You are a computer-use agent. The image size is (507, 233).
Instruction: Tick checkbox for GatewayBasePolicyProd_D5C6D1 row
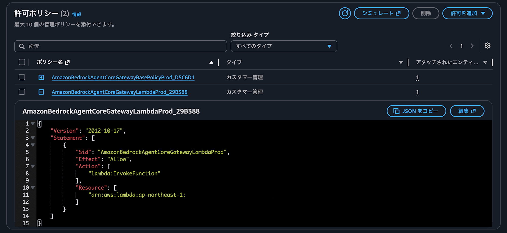click(x=22, y=77)
